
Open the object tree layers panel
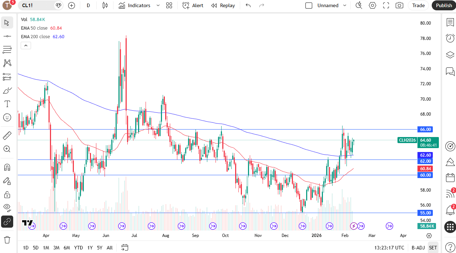450,55
